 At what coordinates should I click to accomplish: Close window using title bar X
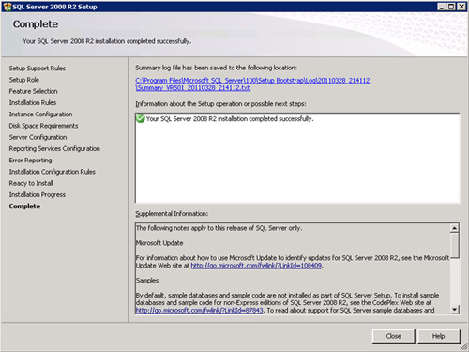pyautogui.click(x=461, y=7)
